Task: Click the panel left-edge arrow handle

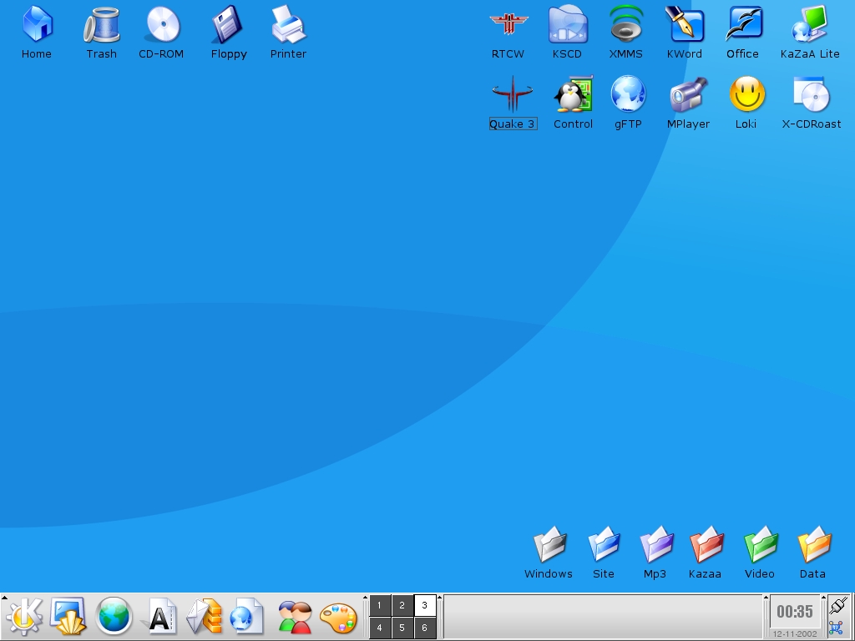Action: 4,598
